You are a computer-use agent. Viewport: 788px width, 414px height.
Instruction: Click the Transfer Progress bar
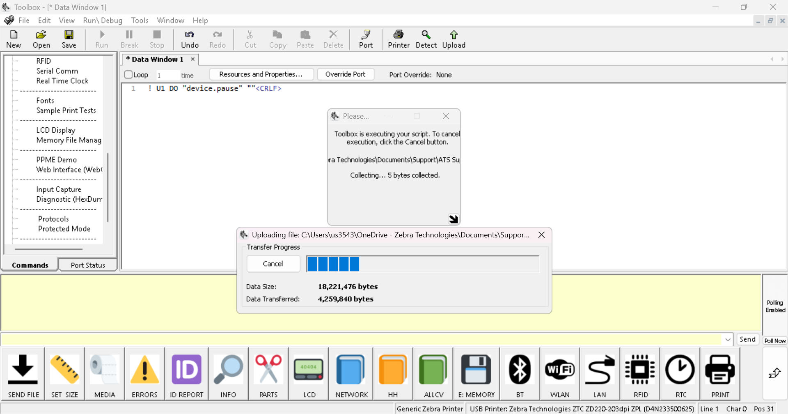pos(422,264)
